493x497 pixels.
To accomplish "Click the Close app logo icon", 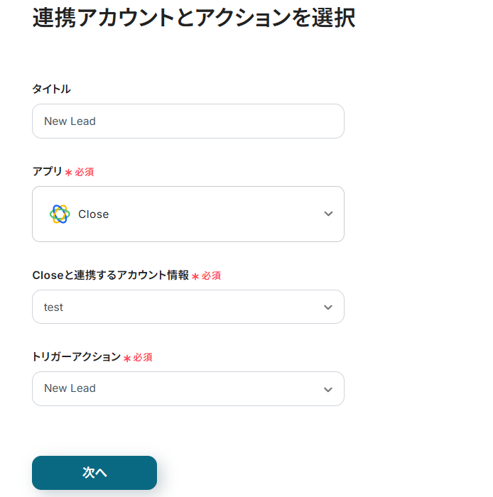I will click(x=60, y=214).
